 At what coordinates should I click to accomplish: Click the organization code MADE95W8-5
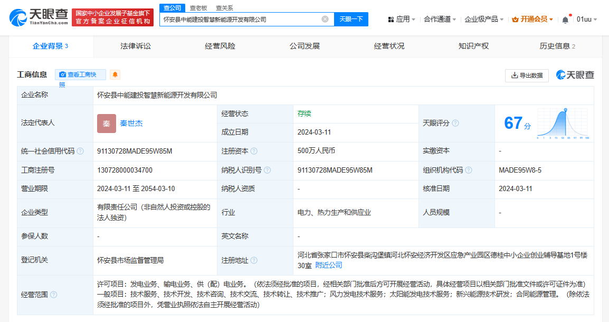pyautogui.click(x=520, y=170)
